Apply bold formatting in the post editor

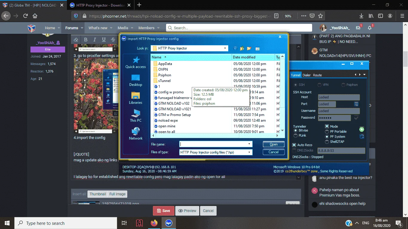tap(86, 40)
